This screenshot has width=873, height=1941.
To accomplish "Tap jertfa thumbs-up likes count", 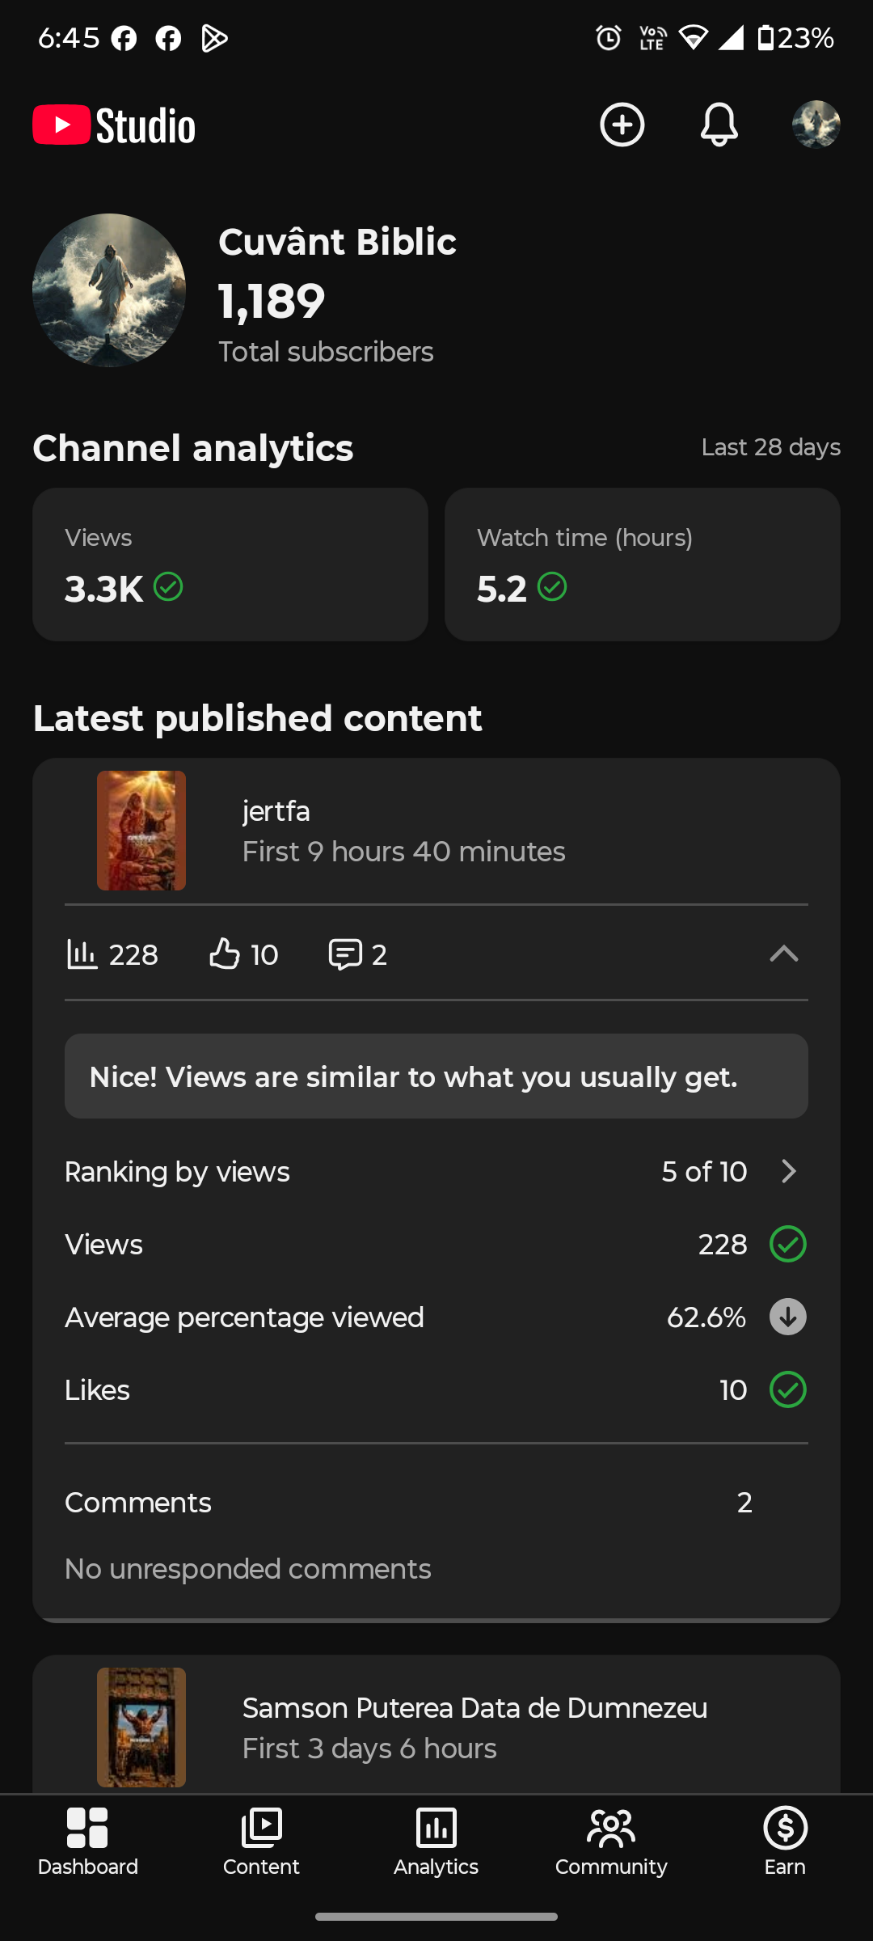I will [x=243, y=954].
